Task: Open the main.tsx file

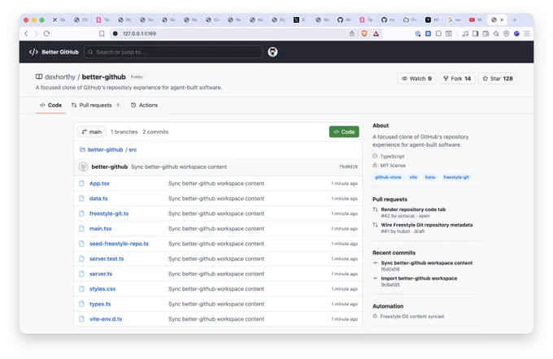Action: tap(101, 229)
